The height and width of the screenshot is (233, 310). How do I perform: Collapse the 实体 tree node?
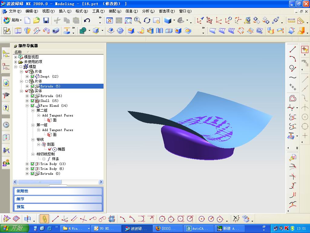point(21,91)
